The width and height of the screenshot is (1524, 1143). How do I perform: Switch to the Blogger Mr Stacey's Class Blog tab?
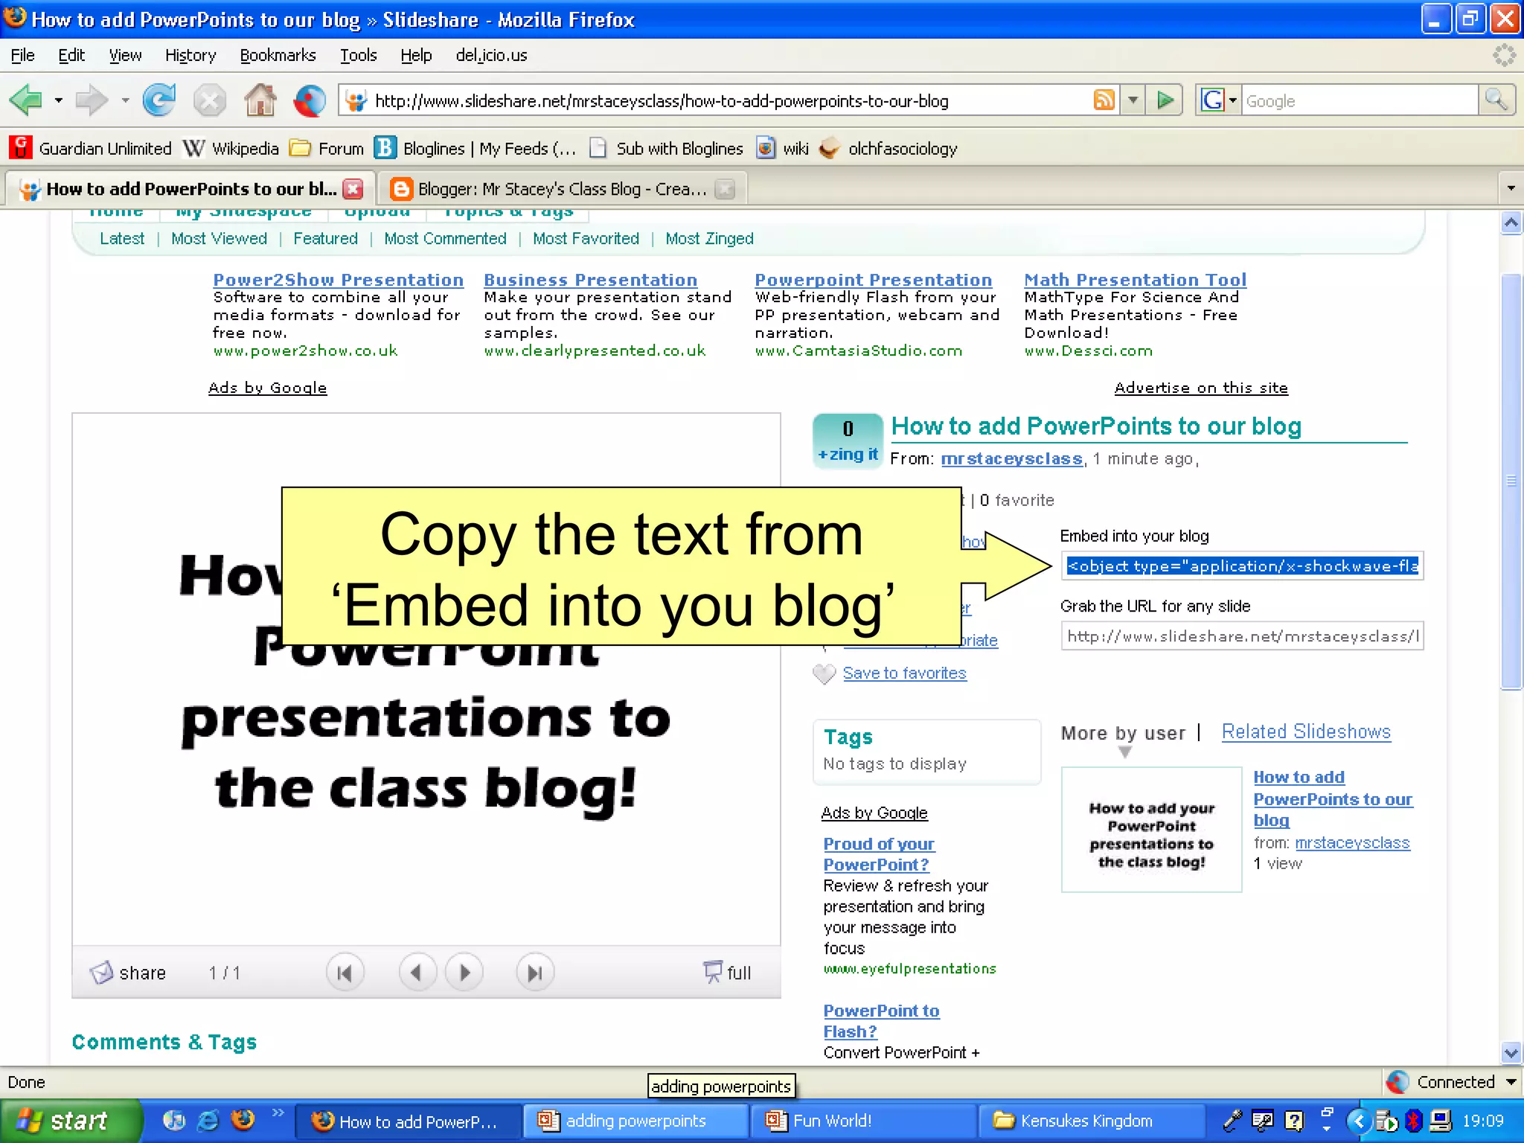(x=562, y=189)
